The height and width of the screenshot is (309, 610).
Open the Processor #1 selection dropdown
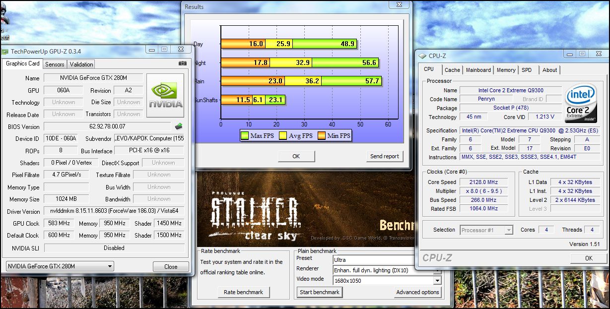click(508, 230)
